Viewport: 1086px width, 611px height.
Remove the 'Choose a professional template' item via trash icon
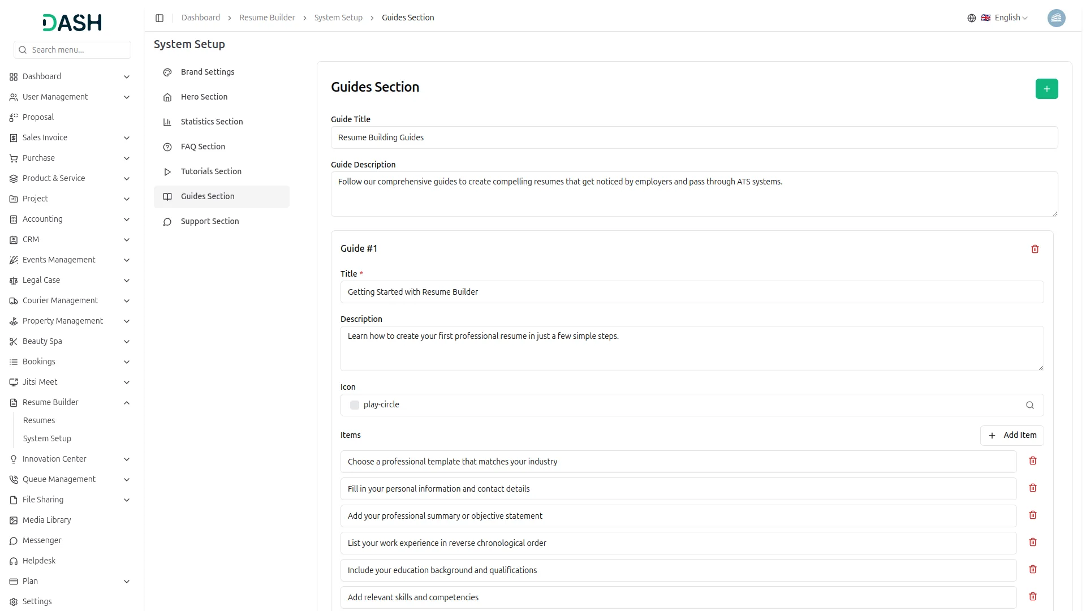point(1033,461)
